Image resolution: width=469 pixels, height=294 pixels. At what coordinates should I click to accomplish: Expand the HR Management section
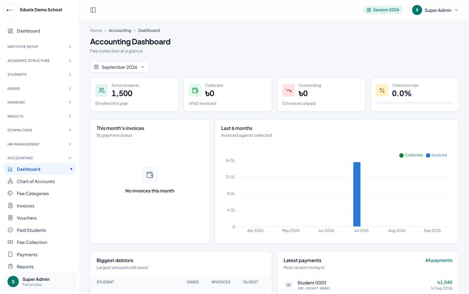40,144
